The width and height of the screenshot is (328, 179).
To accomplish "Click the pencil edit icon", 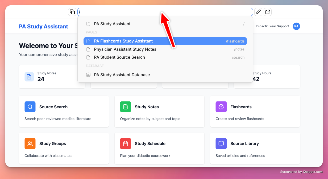I will (258, 12).
